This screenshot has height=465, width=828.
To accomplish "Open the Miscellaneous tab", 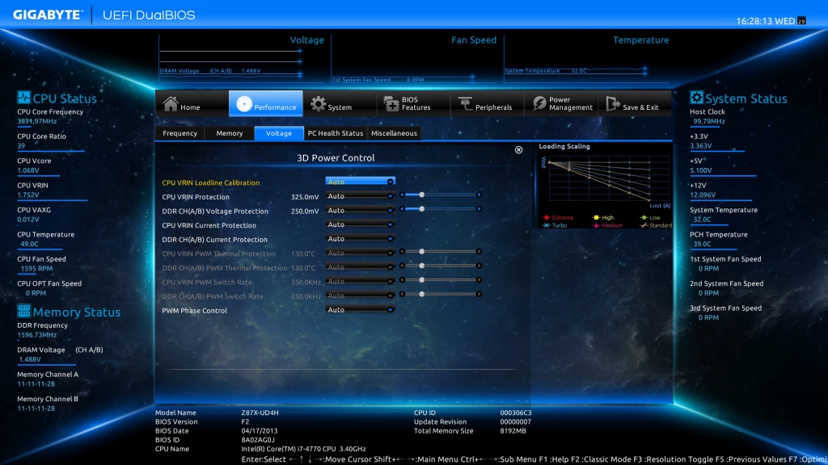I will point(394,133).
